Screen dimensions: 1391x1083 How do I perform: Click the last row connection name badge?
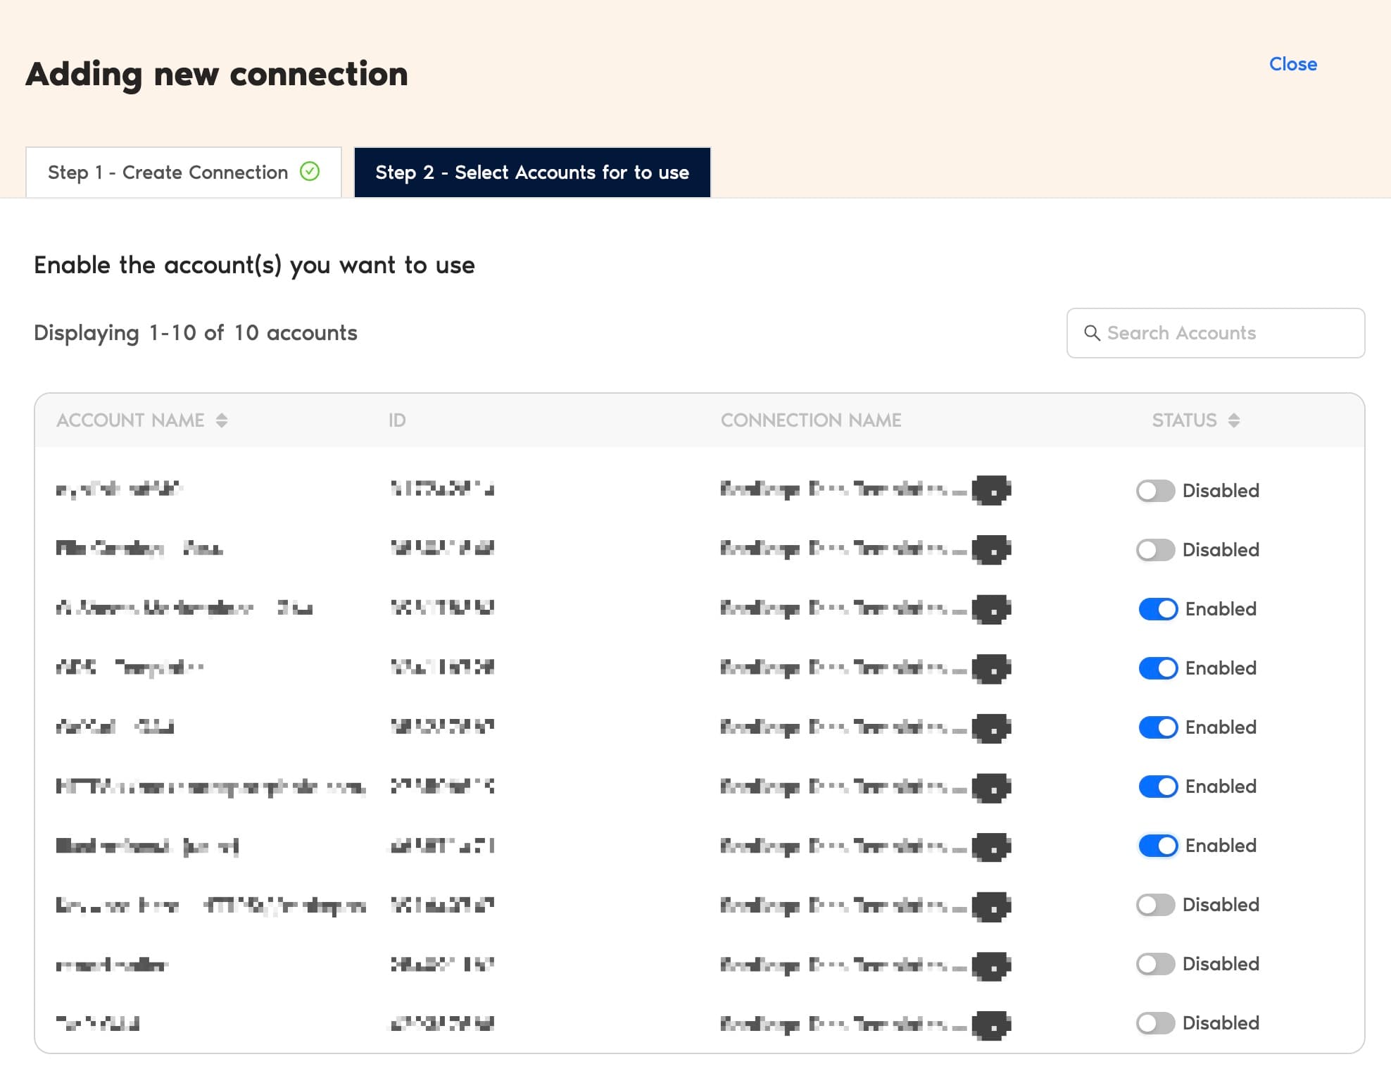[991, 1025]
